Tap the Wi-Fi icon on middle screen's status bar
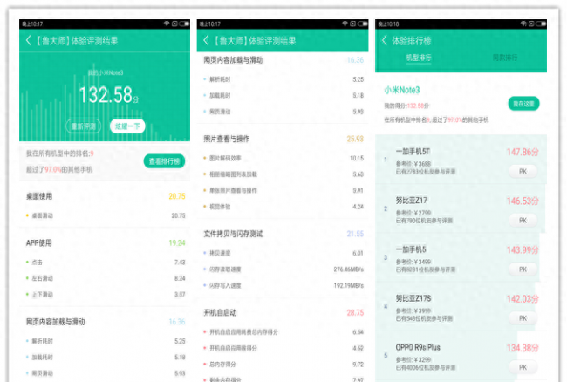The width and height of the screenshot is (567, 382). 345,24
